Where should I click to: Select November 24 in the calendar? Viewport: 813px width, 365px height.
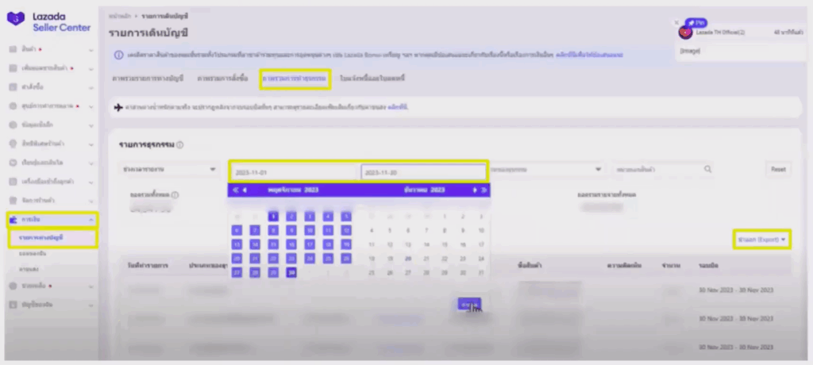tap(310, 258)
